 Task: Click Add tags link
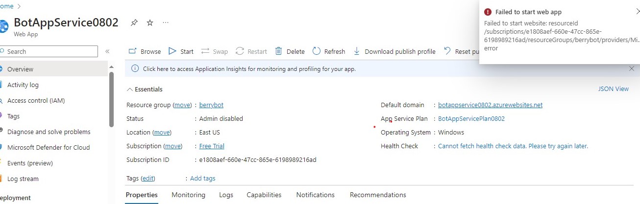point(202,178)
